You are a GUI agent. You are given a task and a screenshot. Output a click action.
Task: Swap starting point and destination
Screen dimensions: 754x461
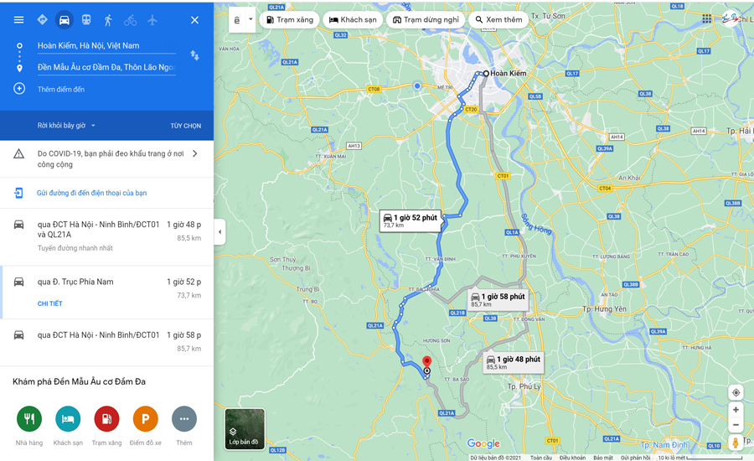(x=194, y=55)
